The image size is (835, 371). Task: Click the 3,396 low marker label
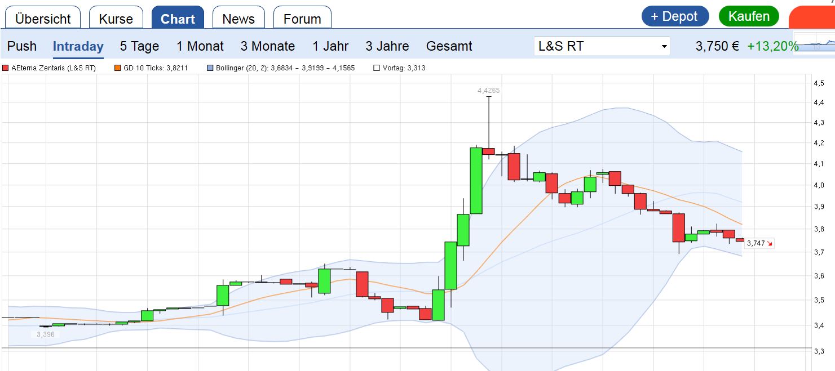coord(46,334)
